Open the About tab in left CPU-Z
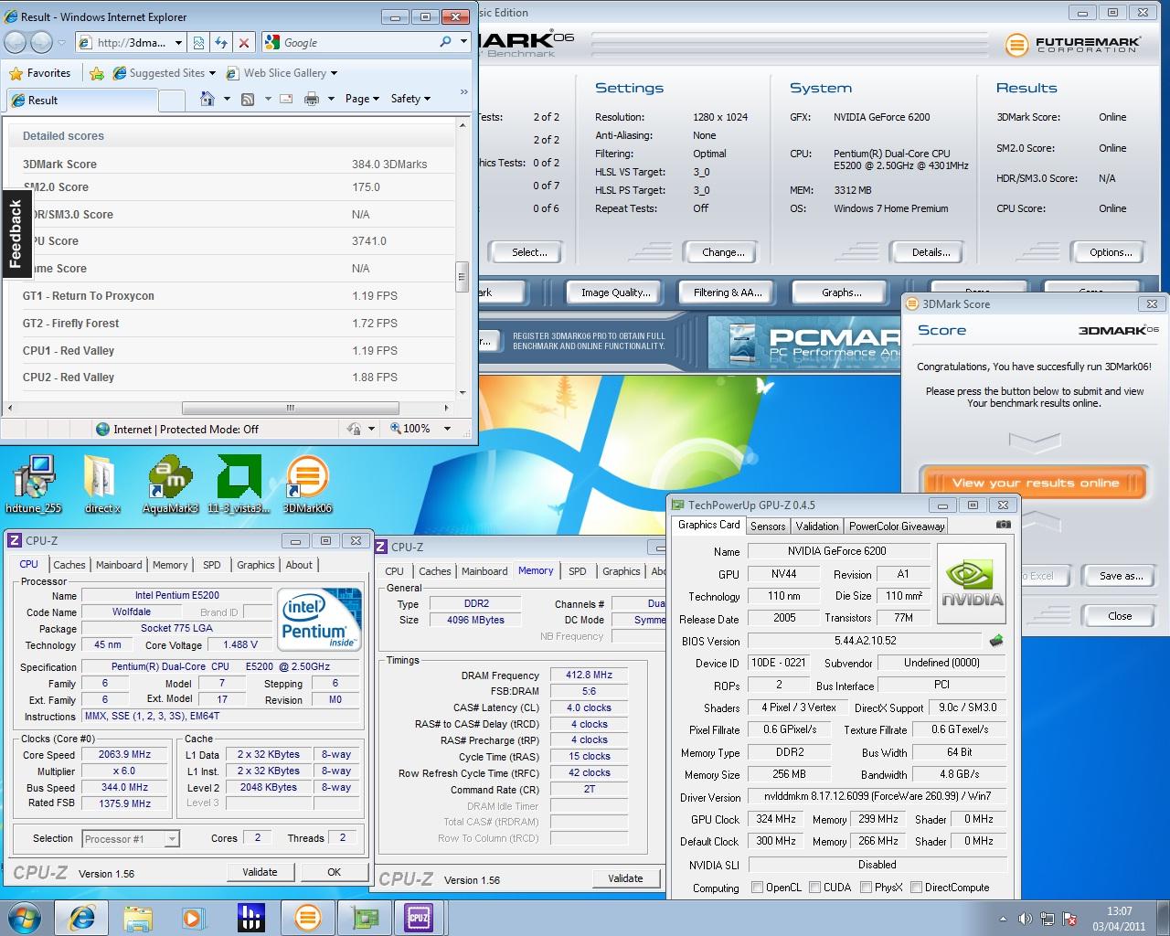 [299, 565]
